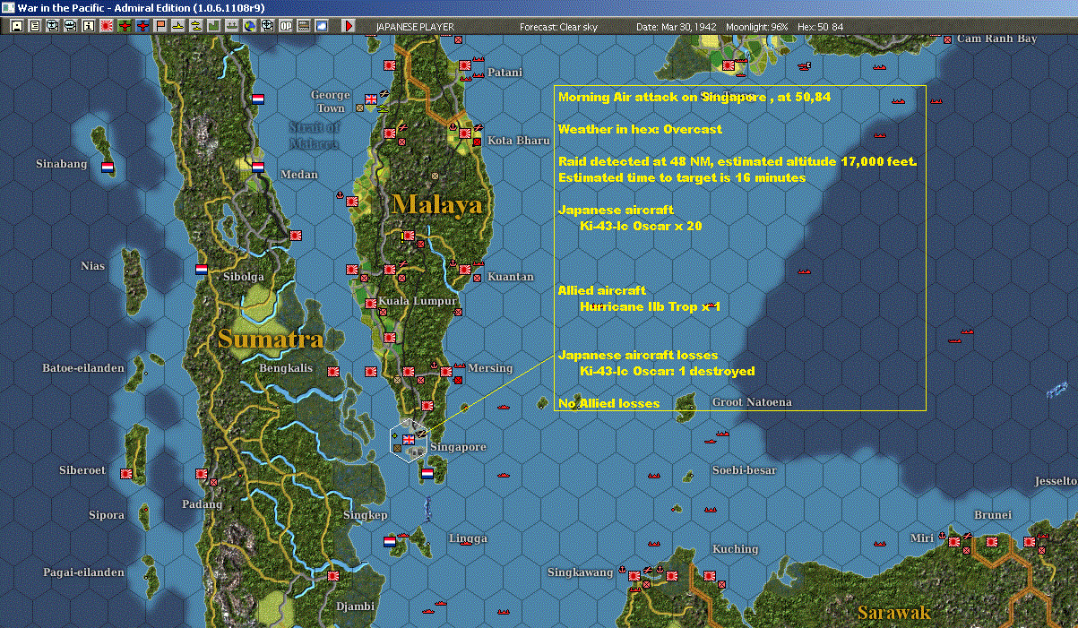This screenshot has width=1078, height=628.
Task: Click the 'JAPANESE PLAYER' status label
Action: click(415, 27)
